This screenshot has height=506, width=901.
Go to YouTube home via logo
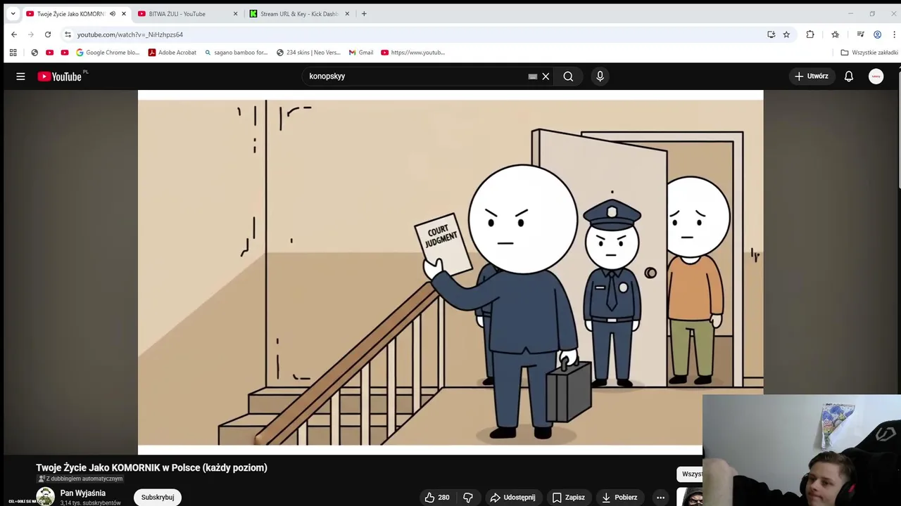click(60, 76)
